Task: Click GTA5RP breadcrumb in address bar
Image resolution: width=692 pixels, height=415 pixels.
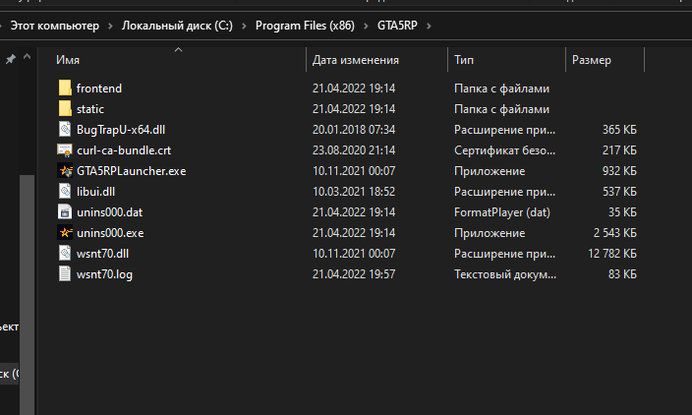Action: 397,26
